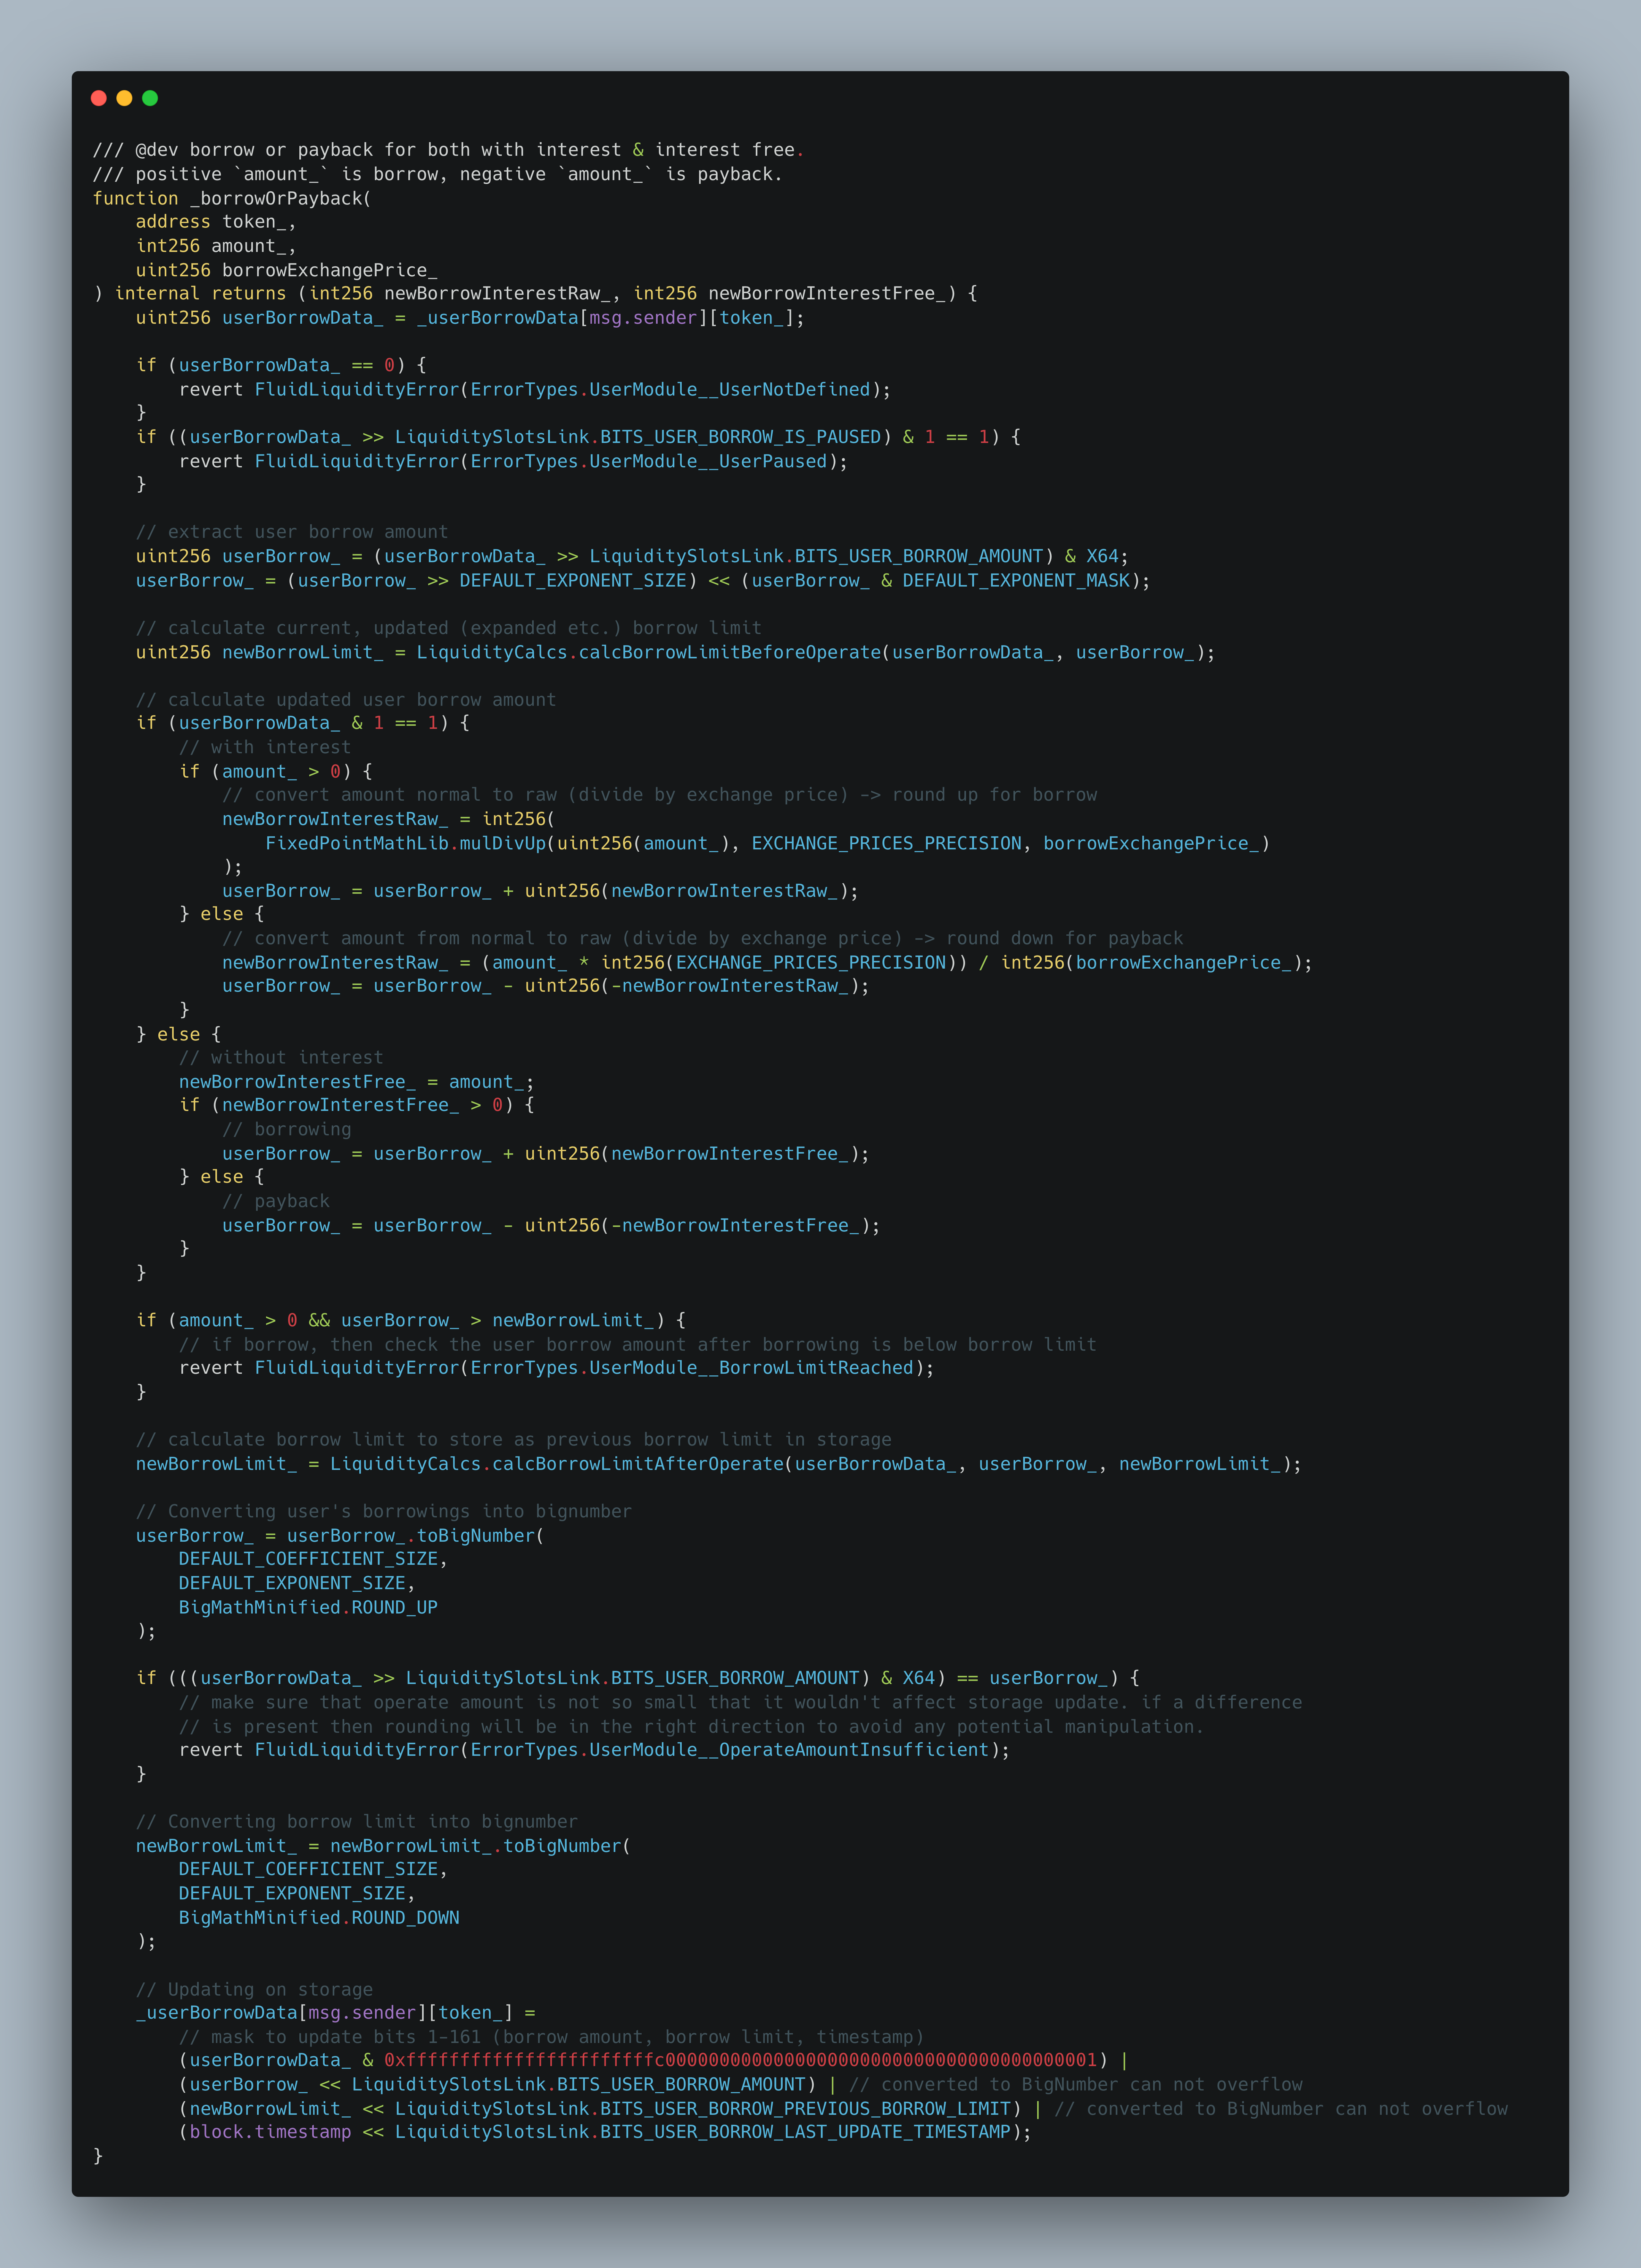
Task: Click the "BITS_USER_BORROW_IS_PAUSED" constant
Action: pos(740,437)
